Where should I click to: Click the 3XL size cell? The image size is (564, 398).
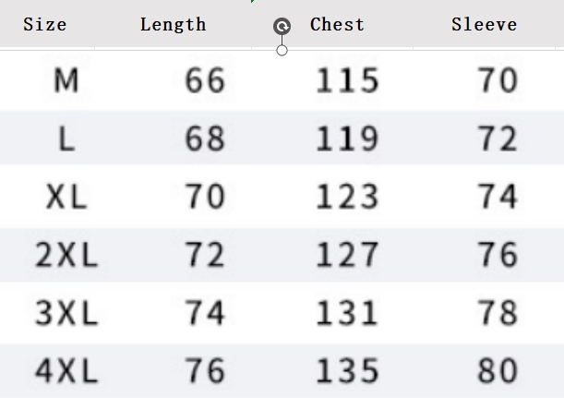66,313
